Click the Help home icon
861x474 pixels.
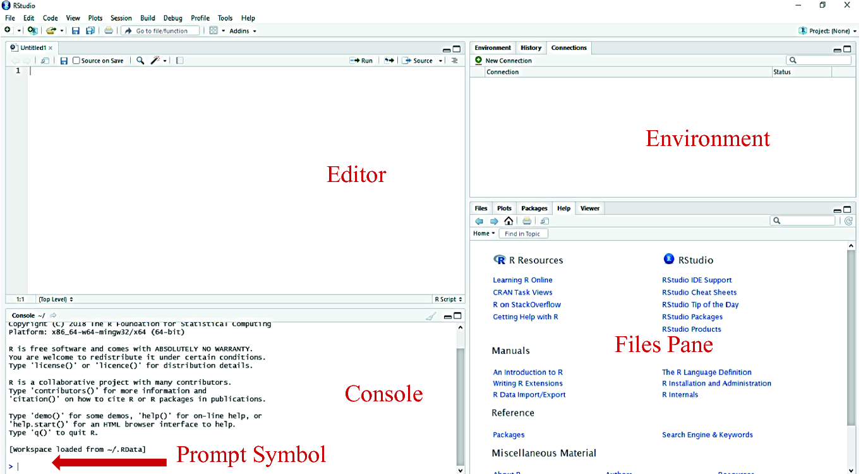(x=509, y=221)
